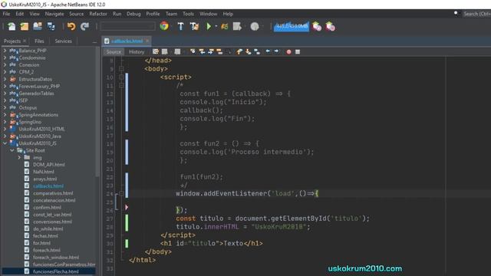Switch to the Files tab
Image resolution: width=491 pixels, height=276 pixels.
tap(39, 41)
